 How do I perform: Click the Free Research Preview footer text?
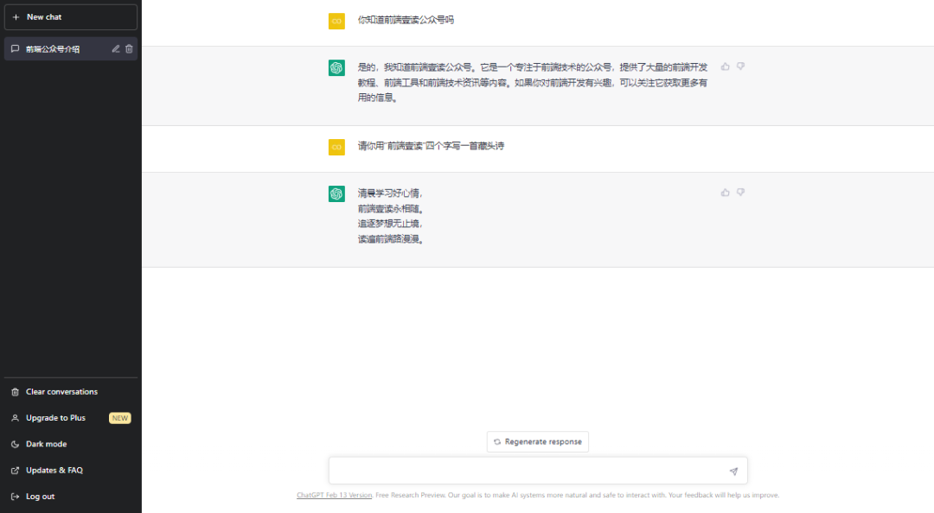[x=411, y=495]
